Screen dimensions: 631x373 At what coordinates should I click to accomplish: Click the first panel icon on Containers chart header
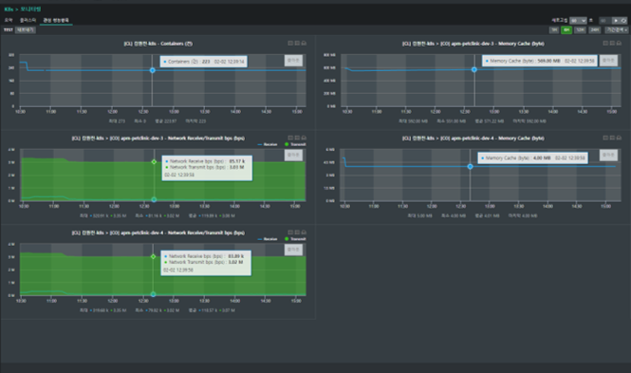(x=290, y=43)
